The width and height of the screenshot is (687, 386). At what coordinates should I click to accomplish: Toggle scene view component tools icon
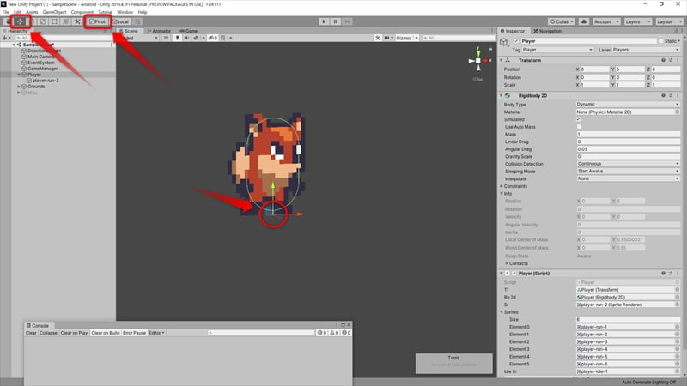(378, 38)
